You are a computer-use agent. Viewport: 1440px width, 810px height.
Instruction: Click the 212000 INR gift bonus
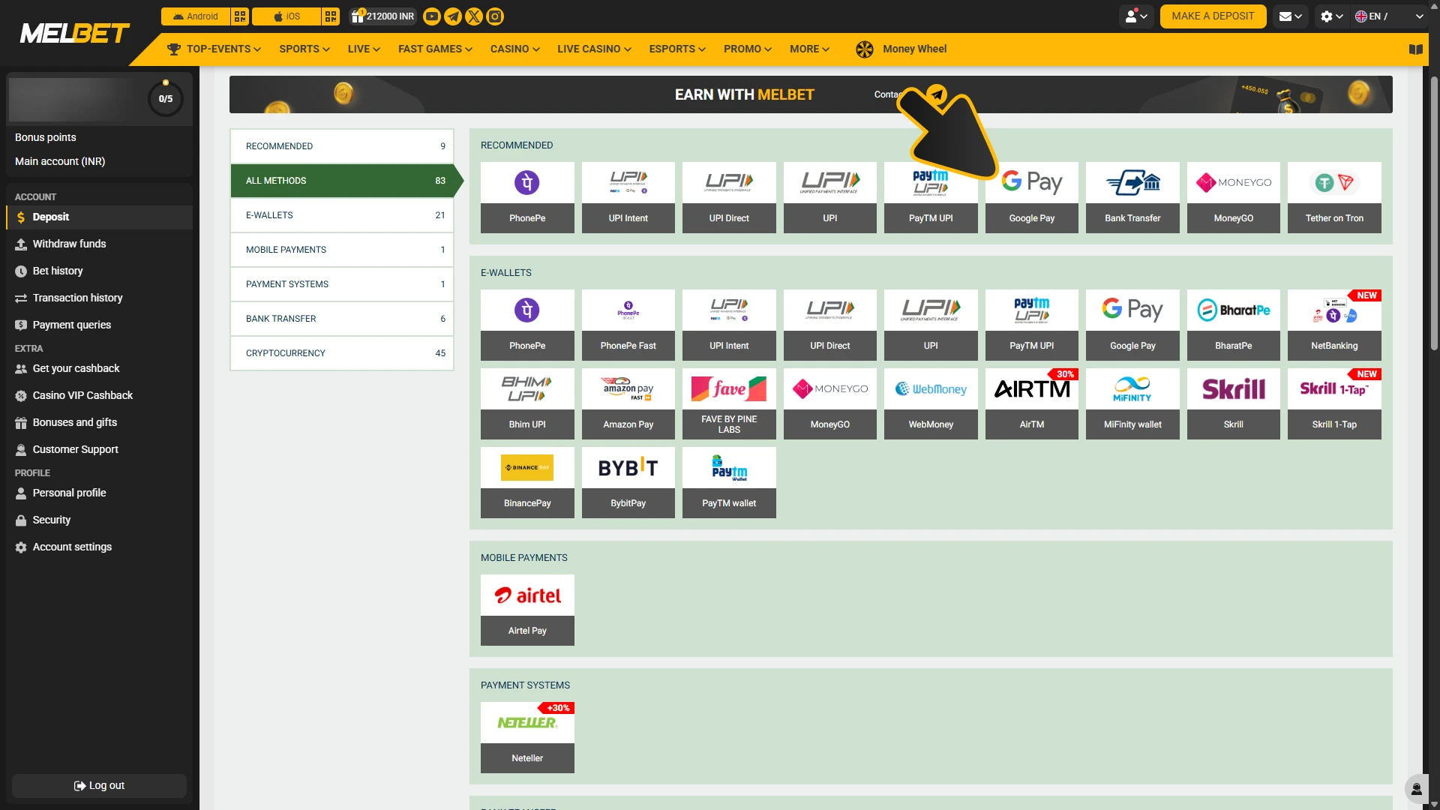(x=383, y=16)
